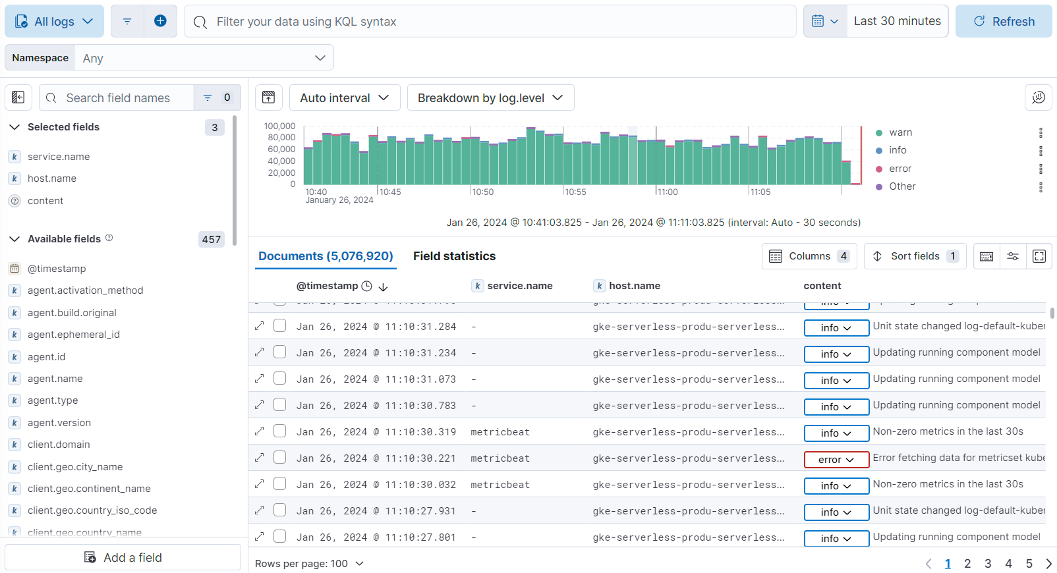The width and height of the screenshot is (1057, 573).
Task: Click the hide chart icon button
Action: click(x=269, y=97)
